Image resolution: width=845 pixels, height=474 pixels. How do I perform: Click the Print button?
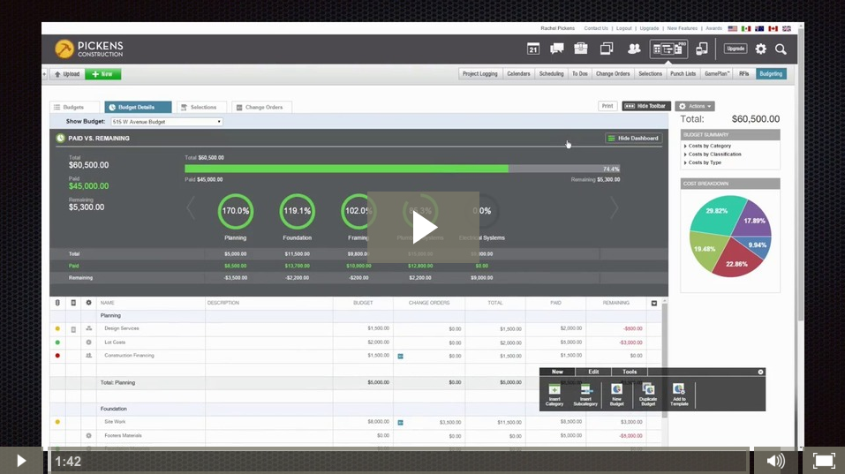tap(607, 106)
